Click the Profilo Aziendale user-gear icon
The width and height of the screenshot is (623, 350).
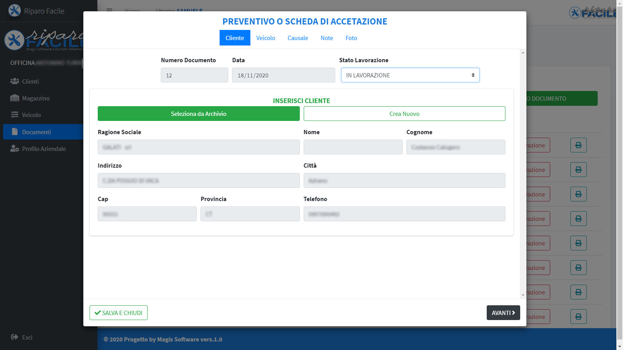pos(15,149)
